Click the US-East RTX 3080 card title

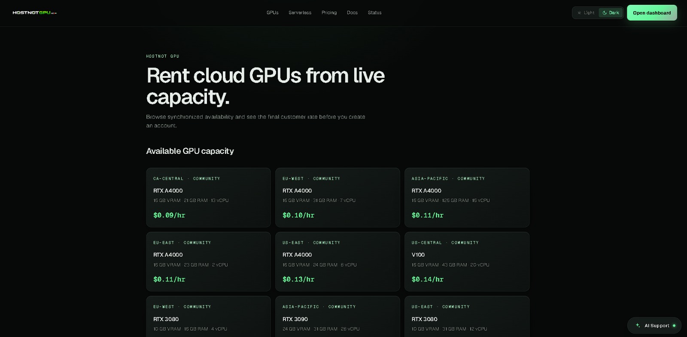424,319
